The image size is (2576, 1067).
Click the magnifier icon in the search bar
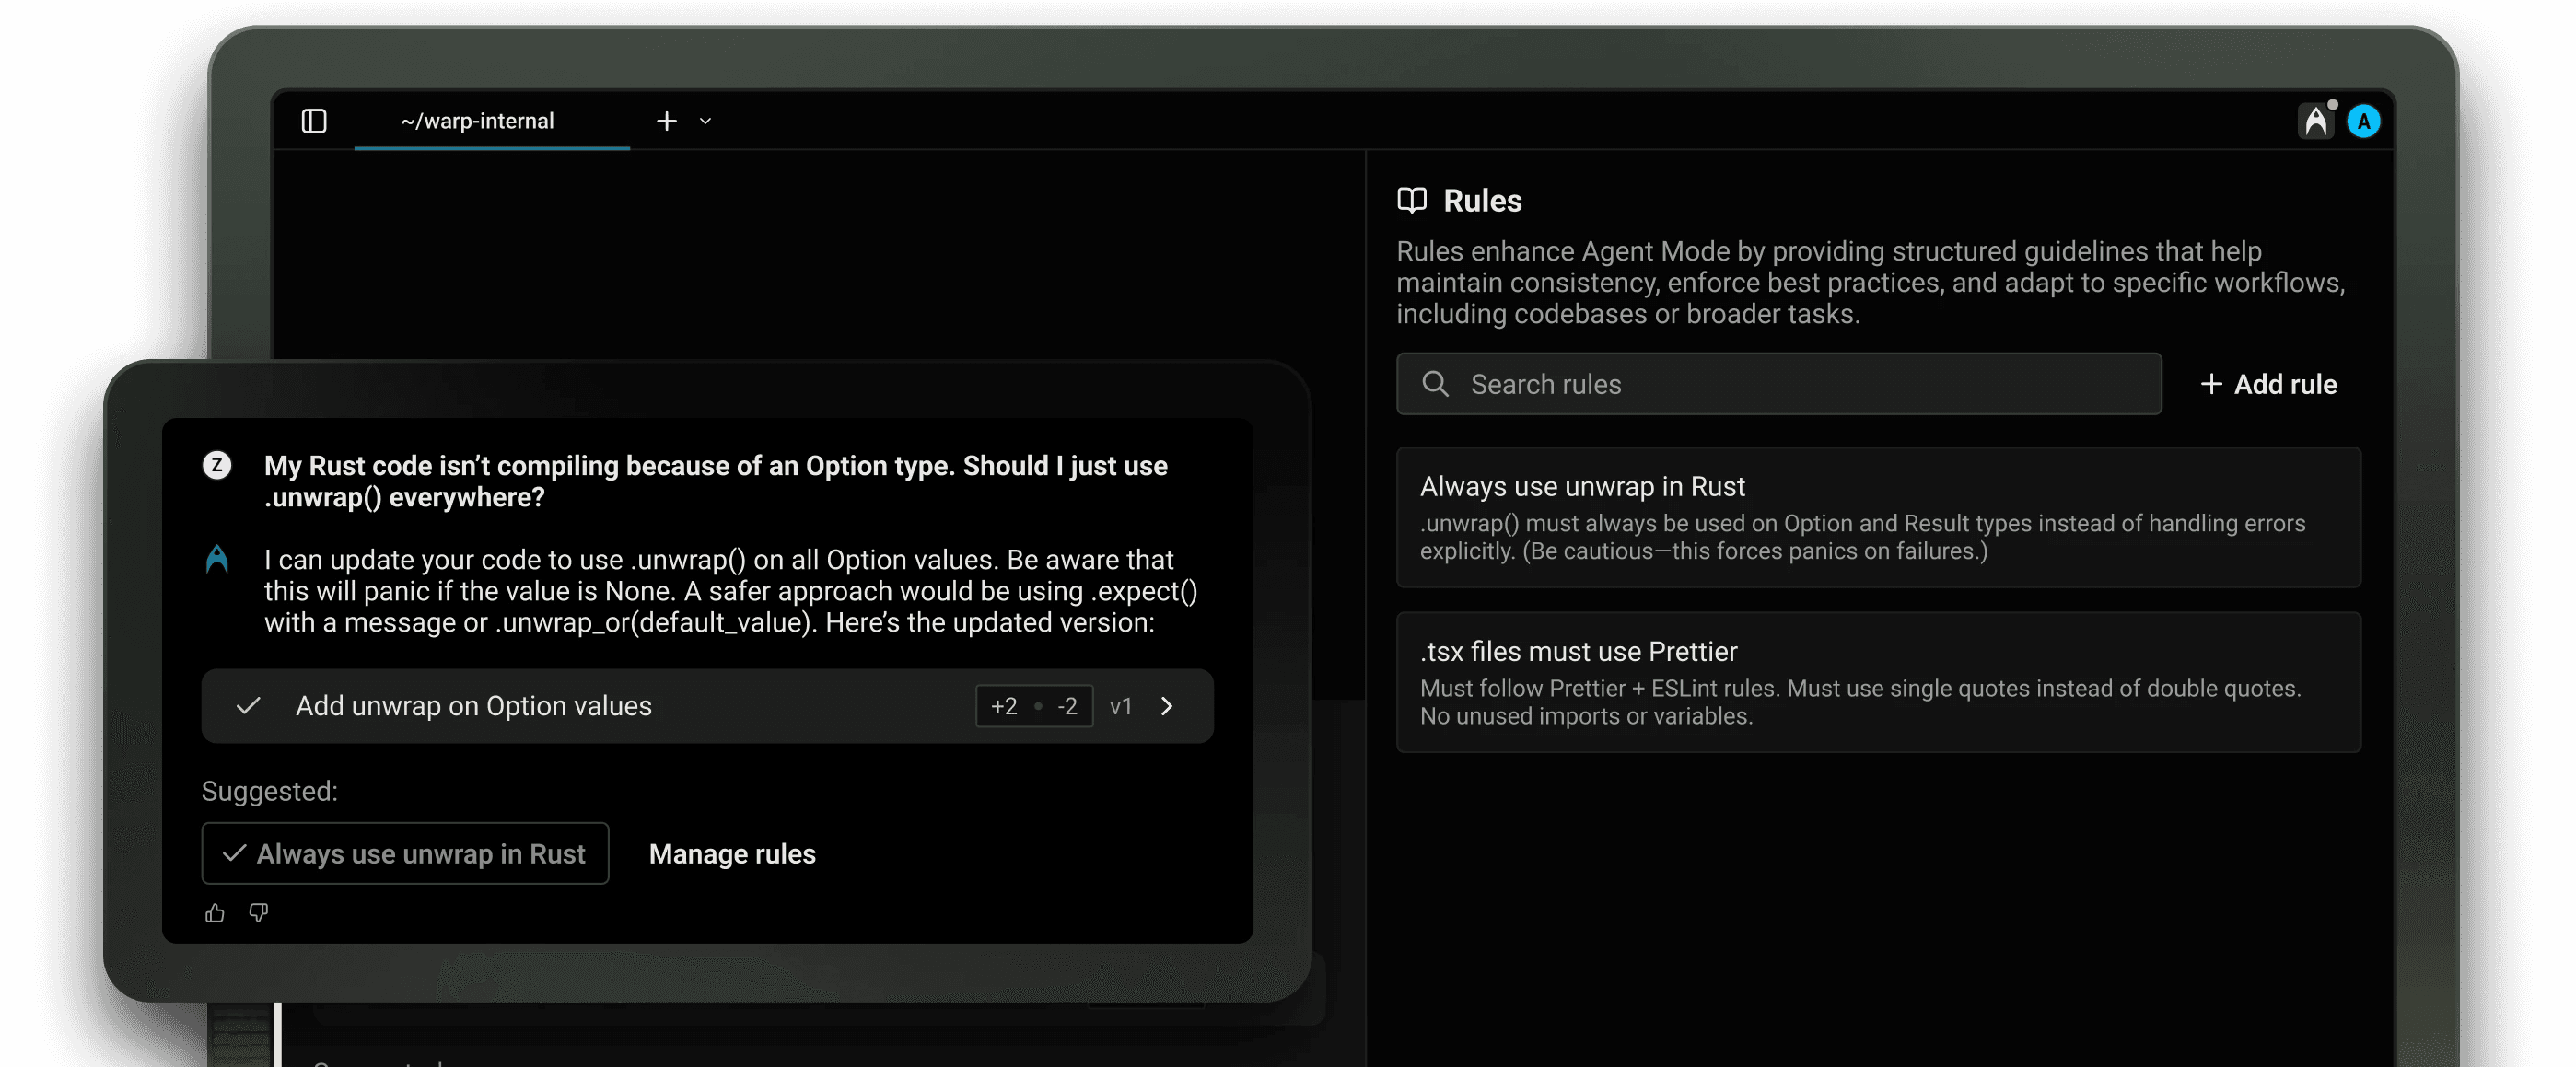[x=1436, y=384]
